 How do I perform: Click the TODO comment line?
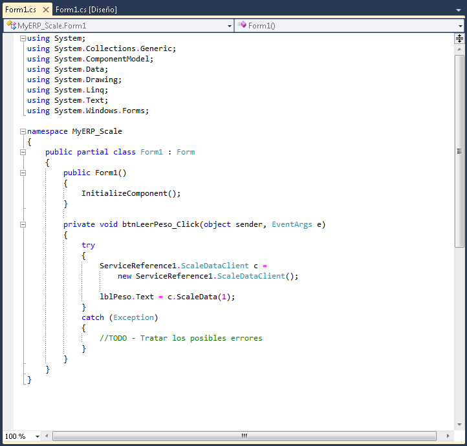click(x=180, y=338)
